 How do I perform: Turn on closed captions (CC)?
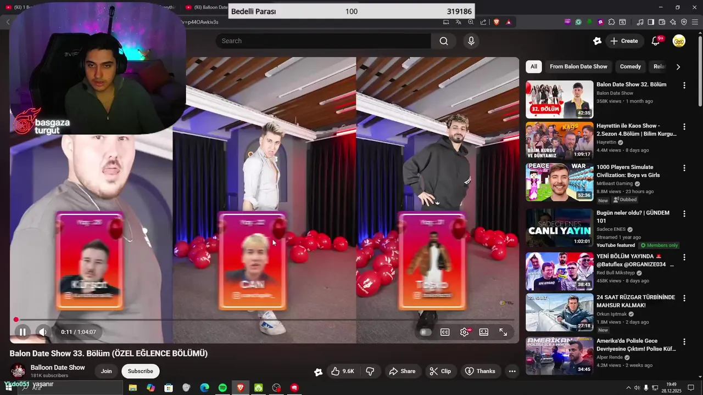coord(445,332)
